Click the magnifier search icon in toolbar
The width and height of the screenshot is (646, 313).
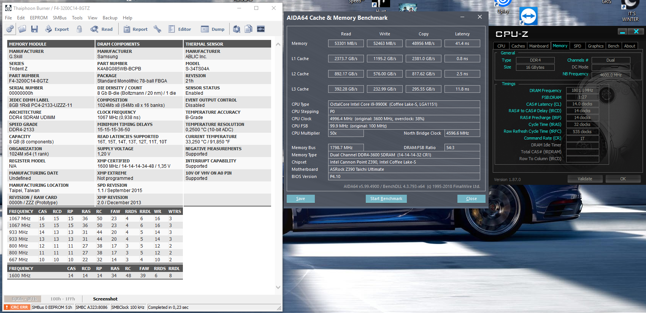pyautogui.click(x=236, y=29)
